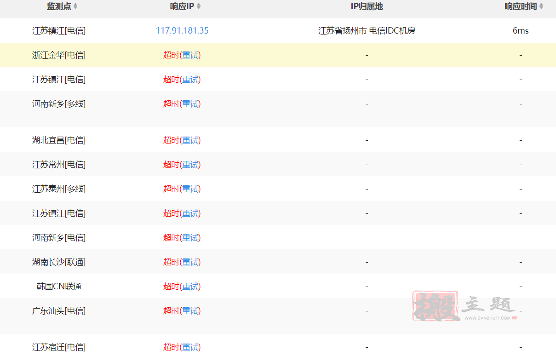Select the 湖北宜昌[电信] cell
The image size is (556, 356).
59,140
